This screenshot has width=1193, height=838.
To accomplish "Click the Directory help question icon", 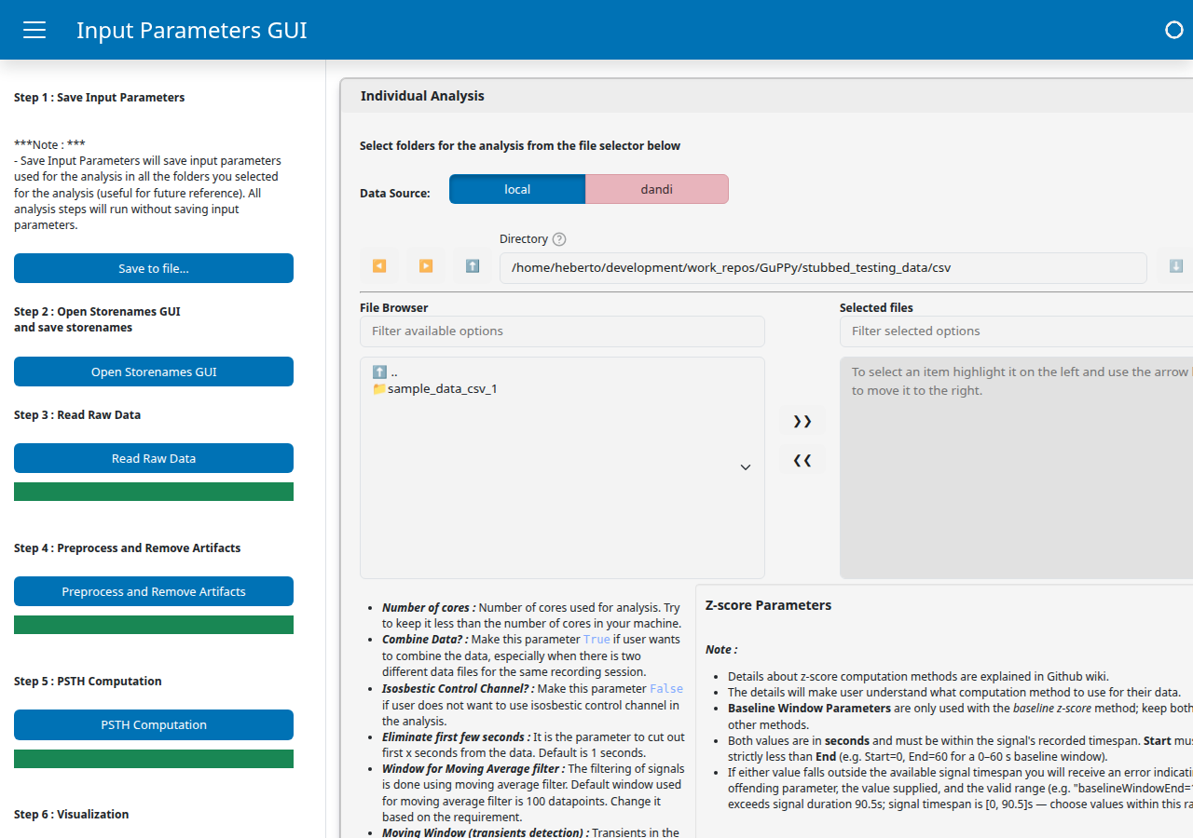I will (559, 239).
